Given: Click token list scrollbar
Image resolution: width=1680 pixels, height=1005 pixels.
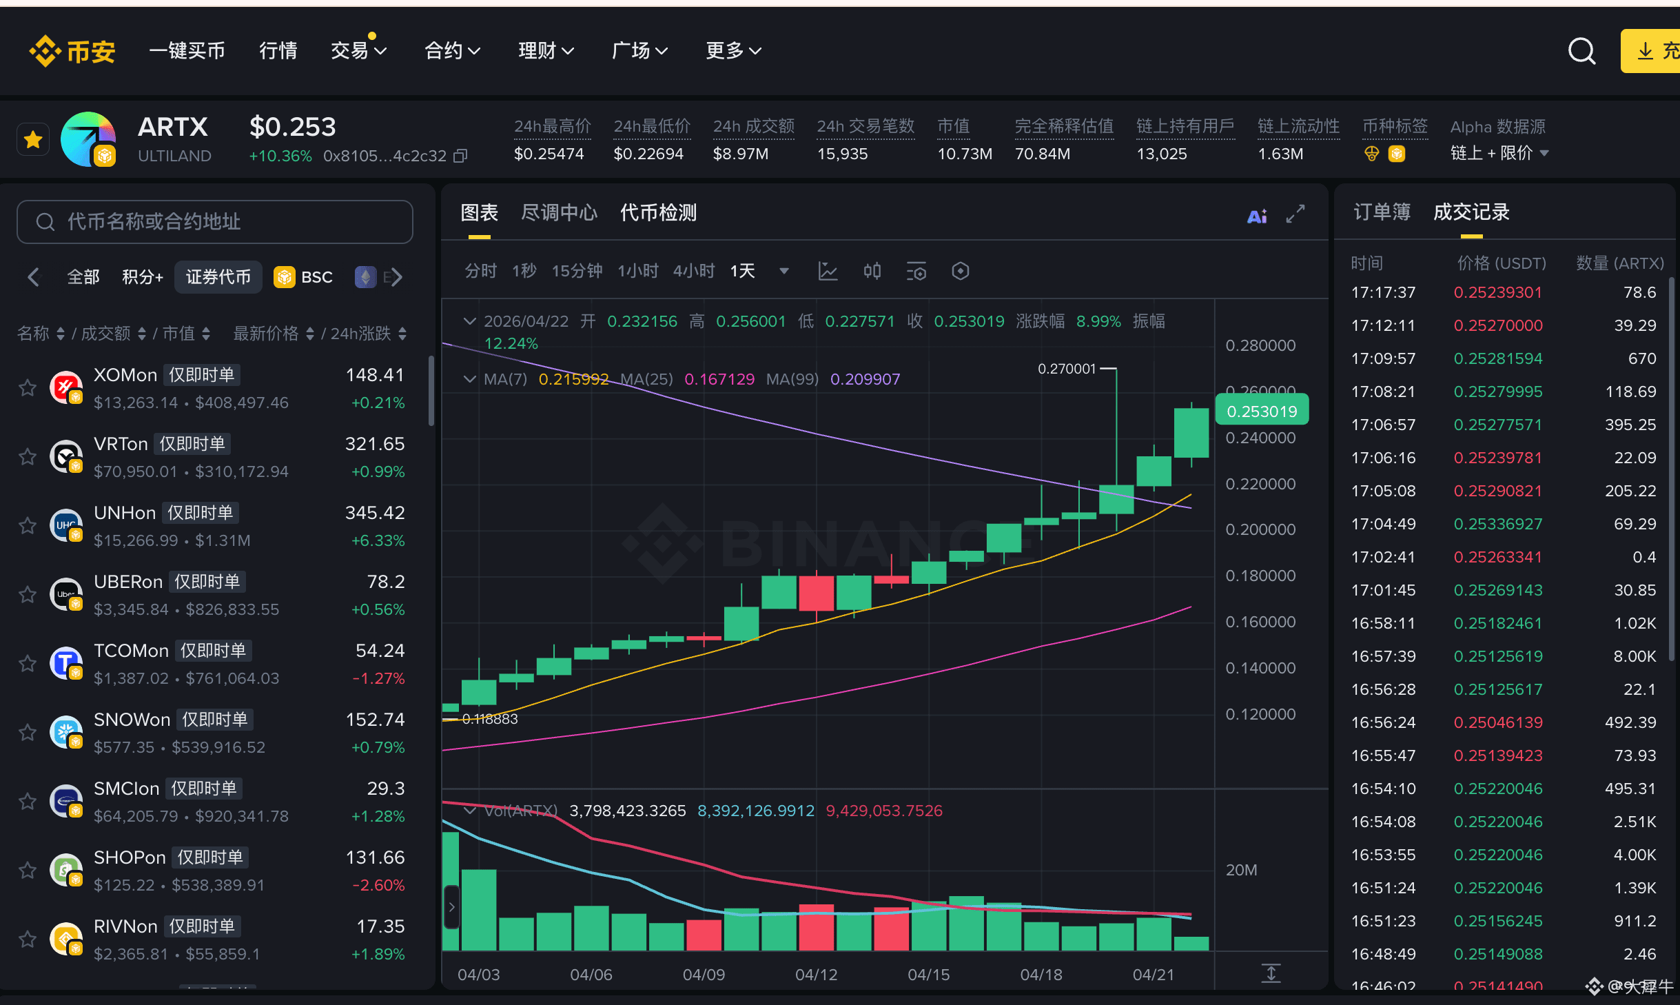Looking at the screenshot, I should tap(431, 391).
